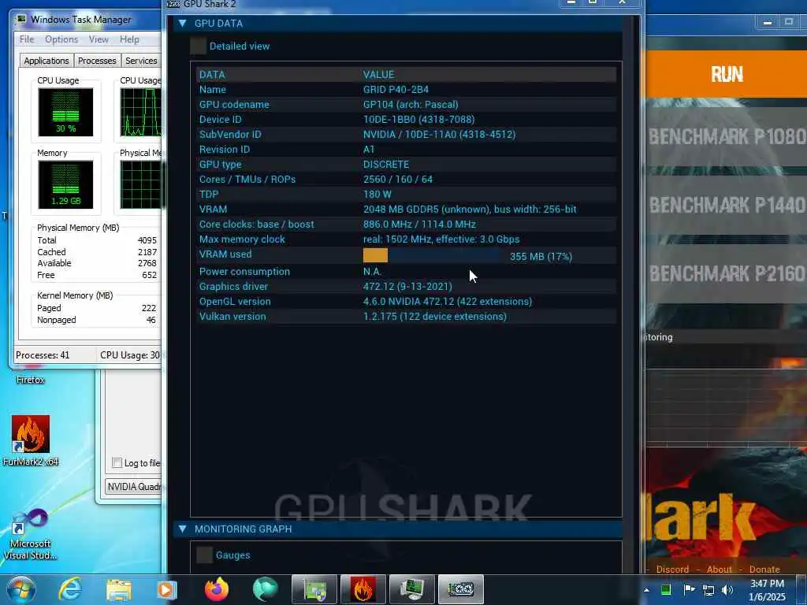This screenshot has width=807, height=605.
Task: Select the VRAM 2048 MB GDDR5 value
Action: [x=470, y=210]
